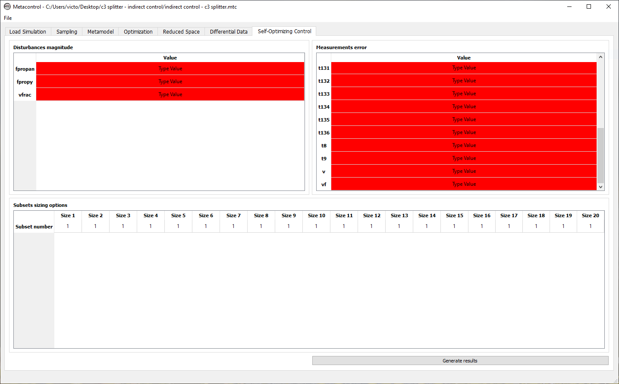This screenshot has height=384, width=619.
Task: Click the vf measurement error cell
Action: click(x=464, y=184)
